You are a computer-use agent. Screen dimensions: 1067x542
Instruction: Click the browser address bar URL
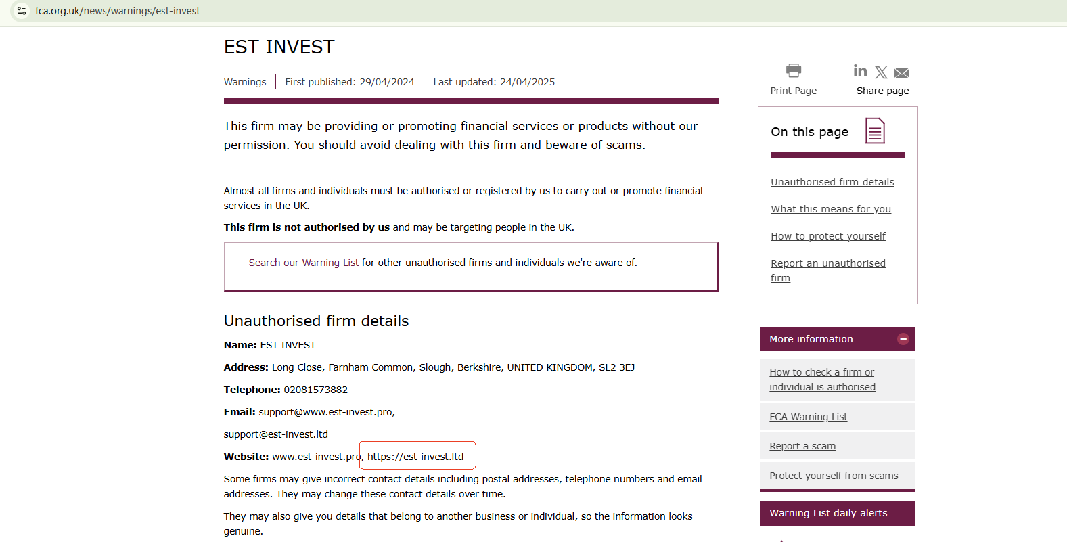point(118,11)
